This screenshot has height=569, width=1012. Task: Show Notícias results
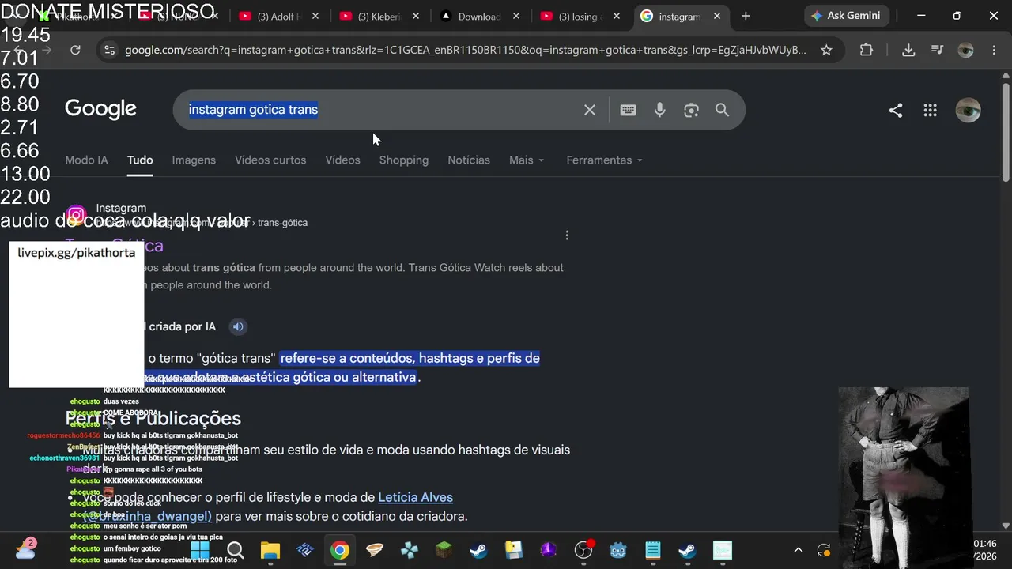[469, 160]
